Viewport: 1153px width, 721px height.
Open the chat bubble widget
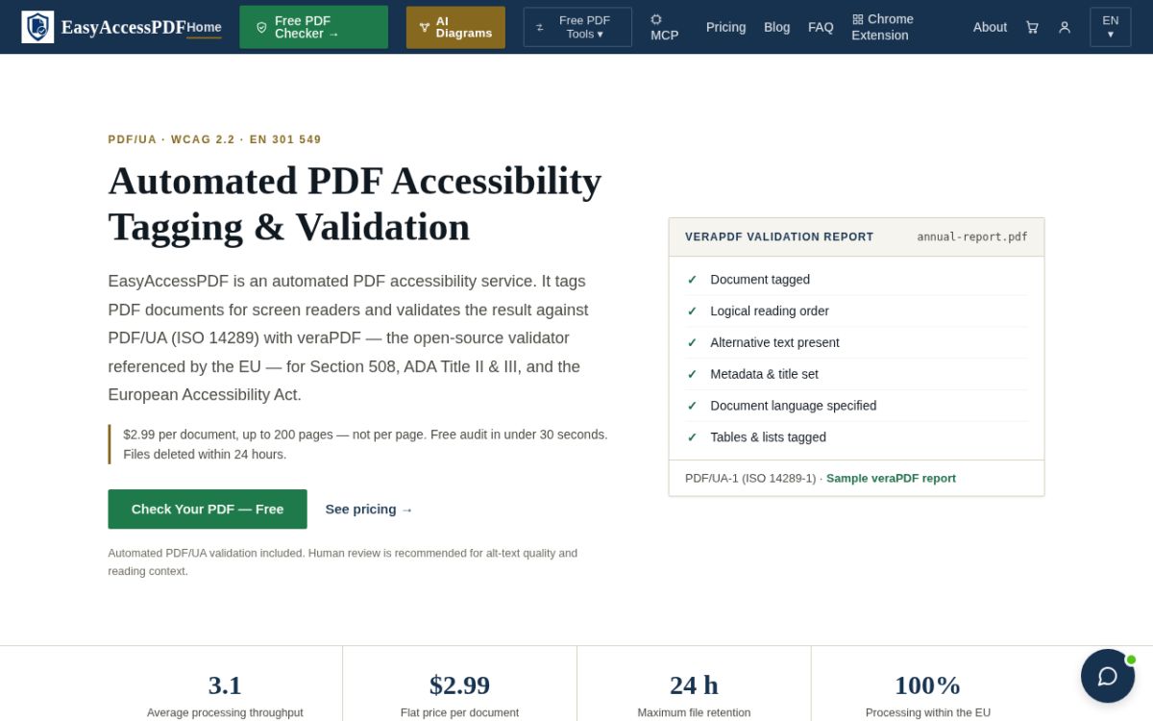tap(1108, 676)
